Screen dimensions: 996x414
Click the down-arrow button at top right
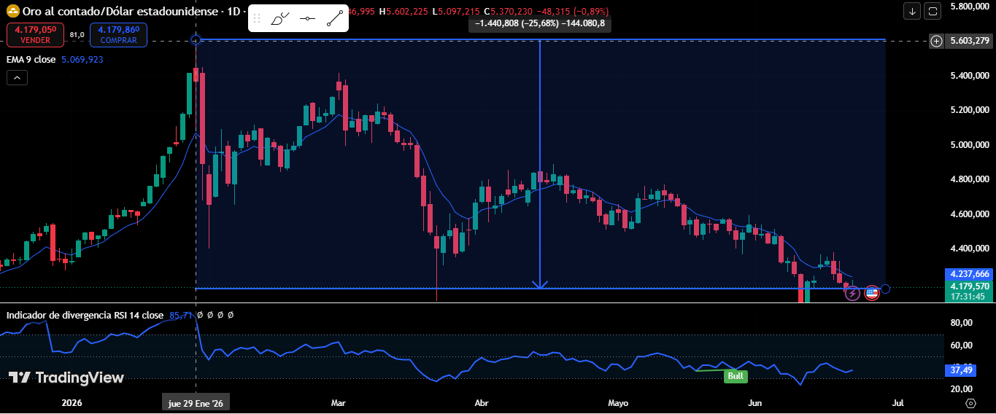coord(912,11)
